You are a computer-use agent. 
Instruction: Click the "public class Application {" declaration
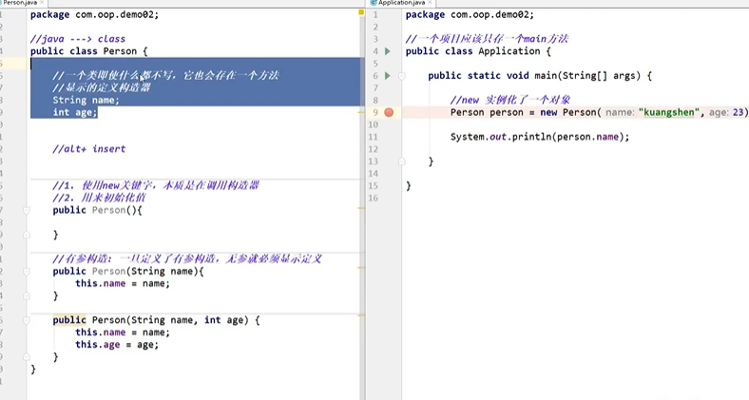pos(478,51)
